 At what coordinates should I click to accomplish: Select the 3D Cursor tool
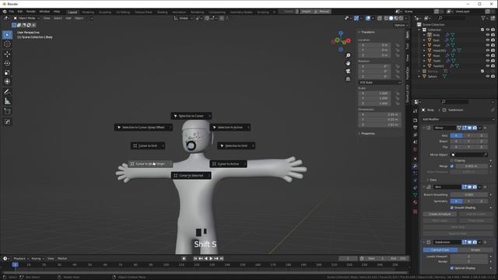pos(7,44)
